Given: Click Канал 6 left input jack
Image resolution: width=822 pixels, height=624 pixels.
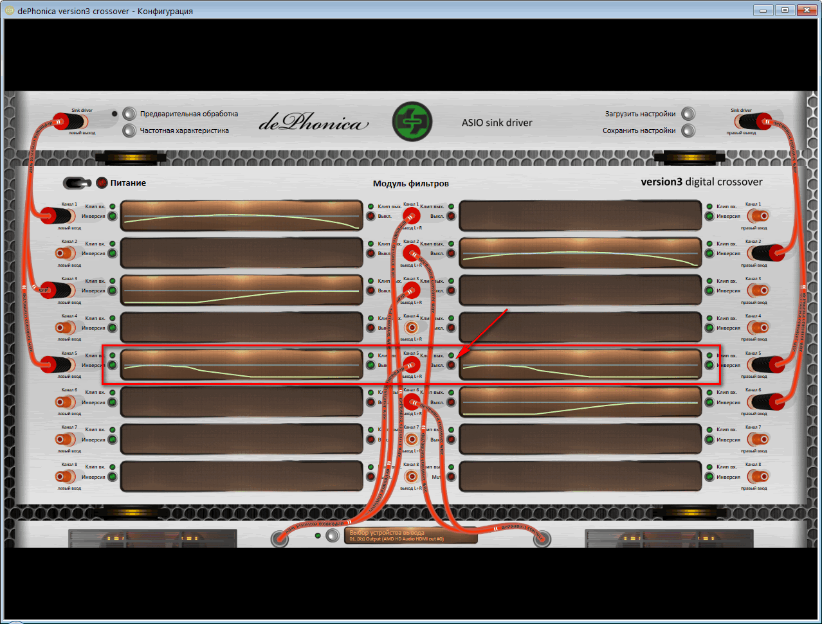Looking at the screenshot, I should 64,402.
